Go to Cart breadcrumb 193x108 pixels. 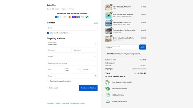click(48, 9)
